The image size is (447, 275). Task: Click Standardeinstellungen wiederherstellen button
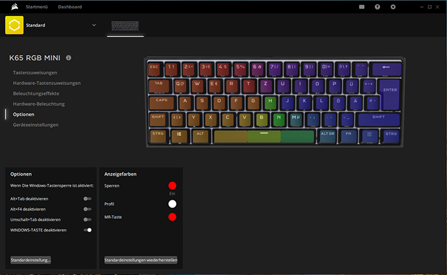141,260
